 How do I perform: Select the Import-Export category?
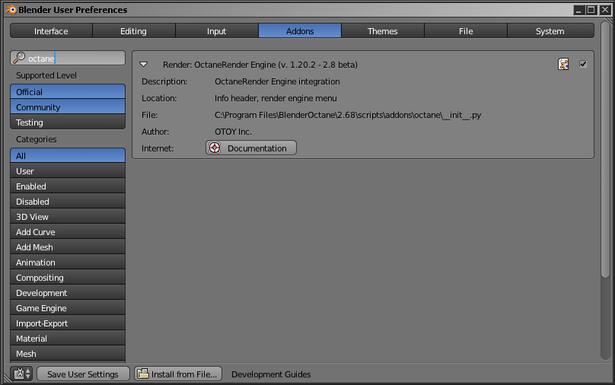(x=68, y=323)
